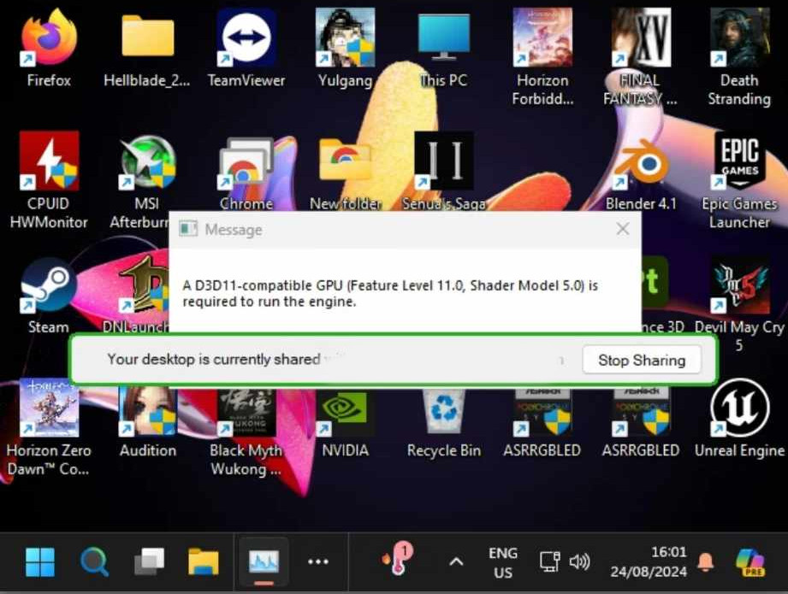This screenshot has width=788, height=594.
Task: Click the Message dialog title bar icon
Action: tap(188, 229)
